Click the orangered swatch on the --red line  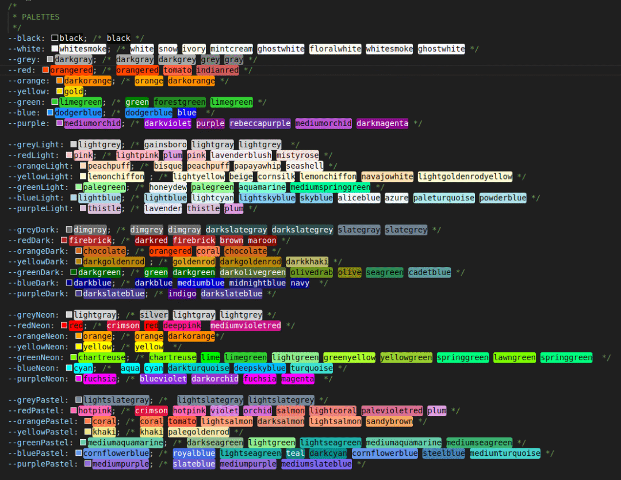[46, 70]
